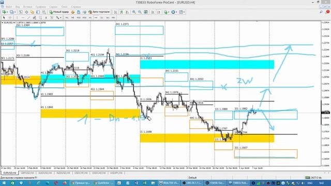
Task: Open the Сервис menu
Action: (54, 7)
